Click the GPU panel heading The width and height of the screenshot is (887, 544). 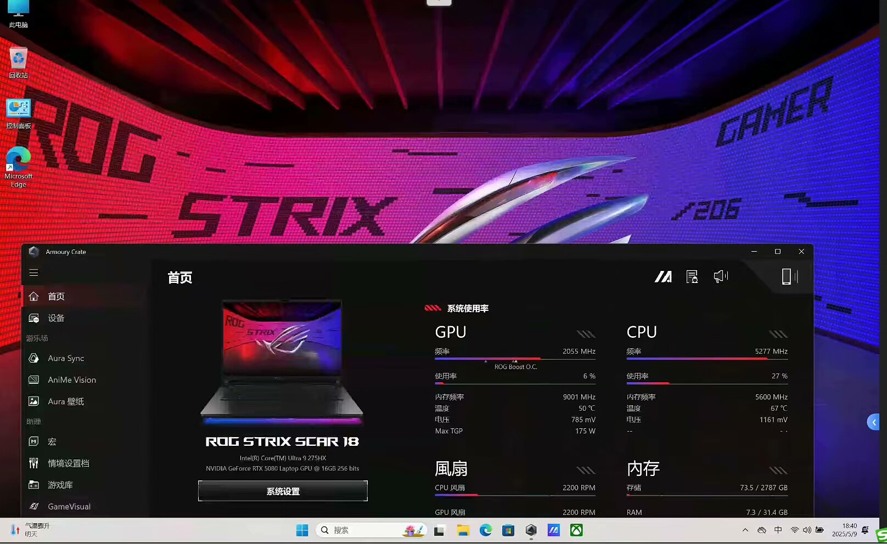451,332
